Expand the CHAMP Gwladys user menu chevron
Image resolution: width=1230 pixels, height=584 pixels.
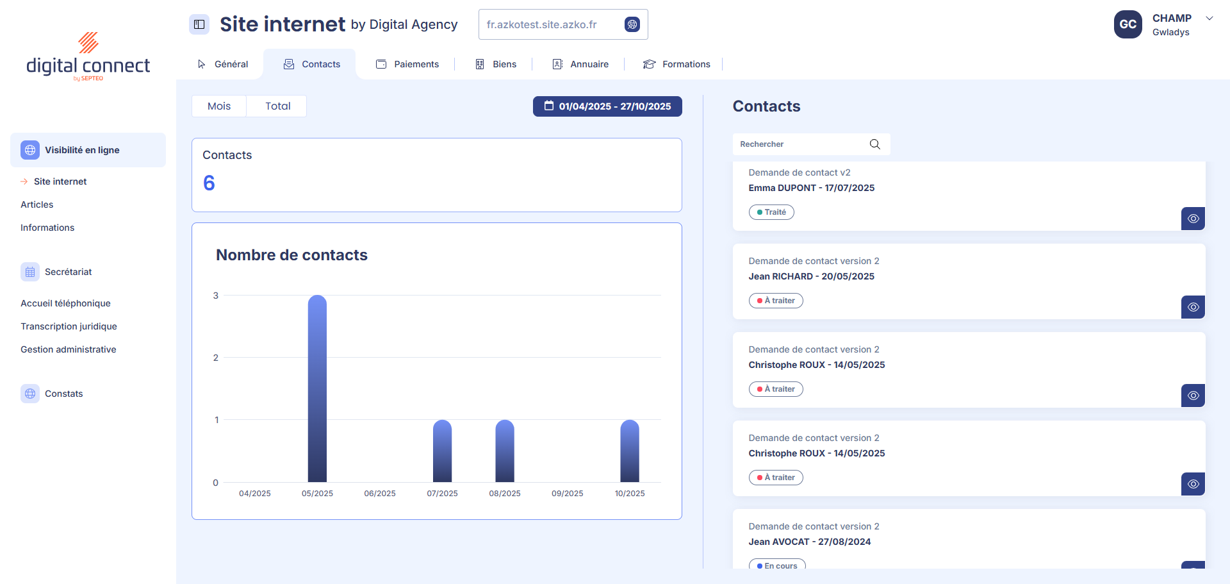pos(1209,19)
